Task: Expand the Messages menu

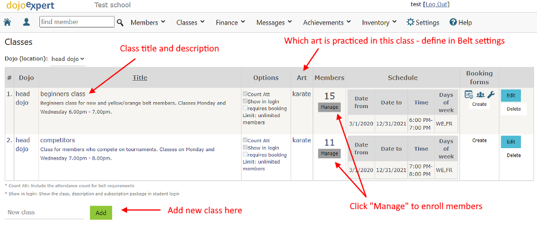Action: pyautogui.click(x=274, y=23)
